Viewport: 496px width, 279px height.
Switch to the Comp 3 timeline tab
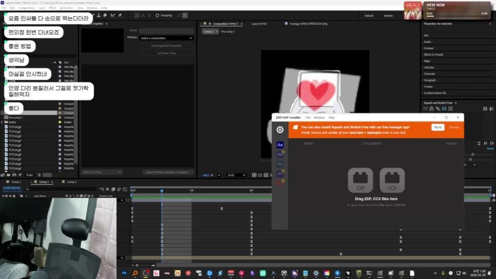(72, 182)
